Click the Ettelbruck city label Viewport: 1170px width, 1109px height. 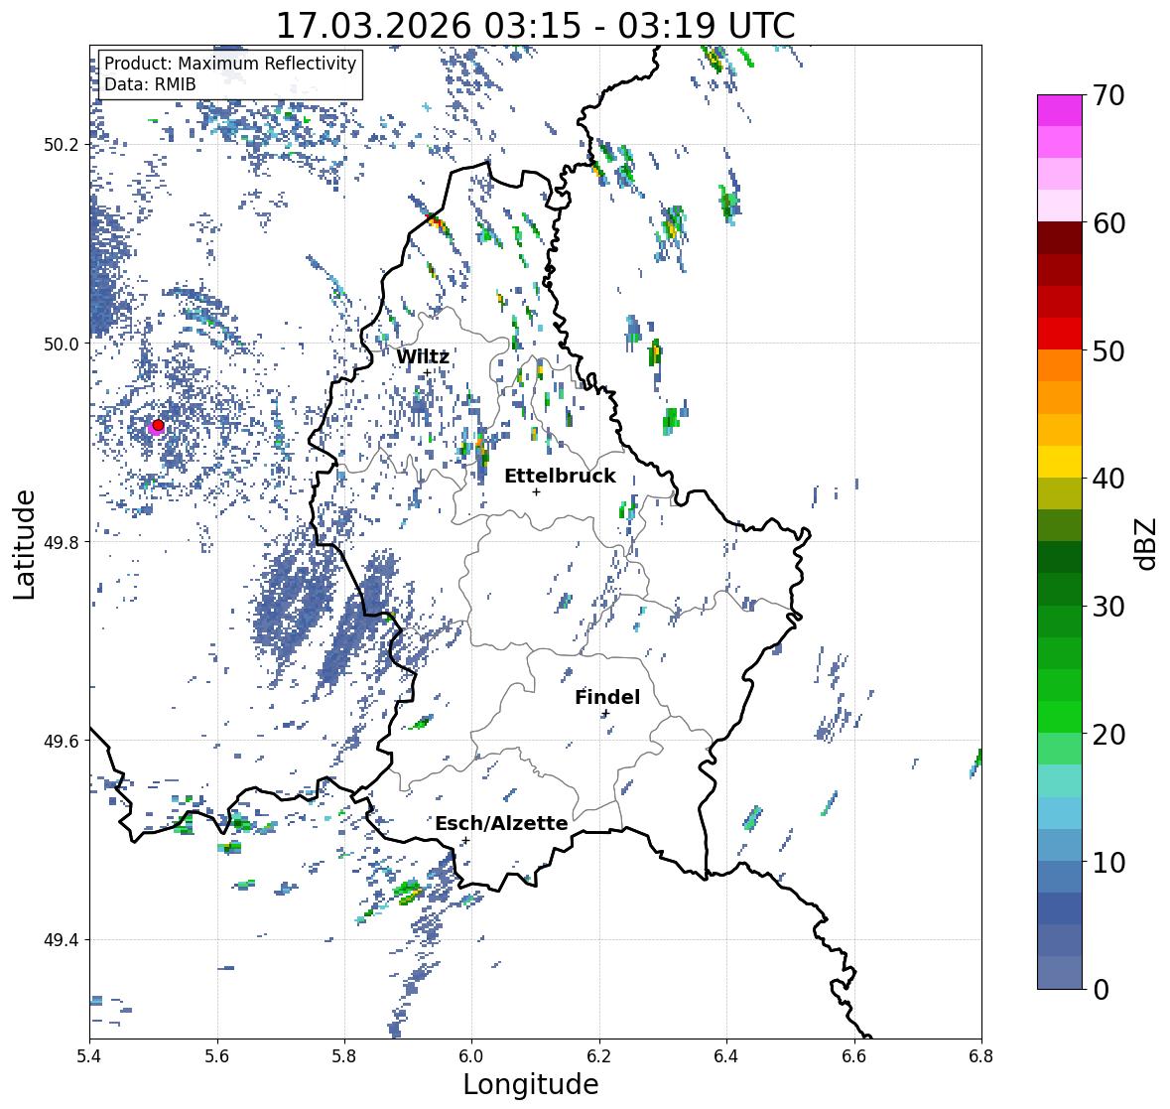point(560,477)
